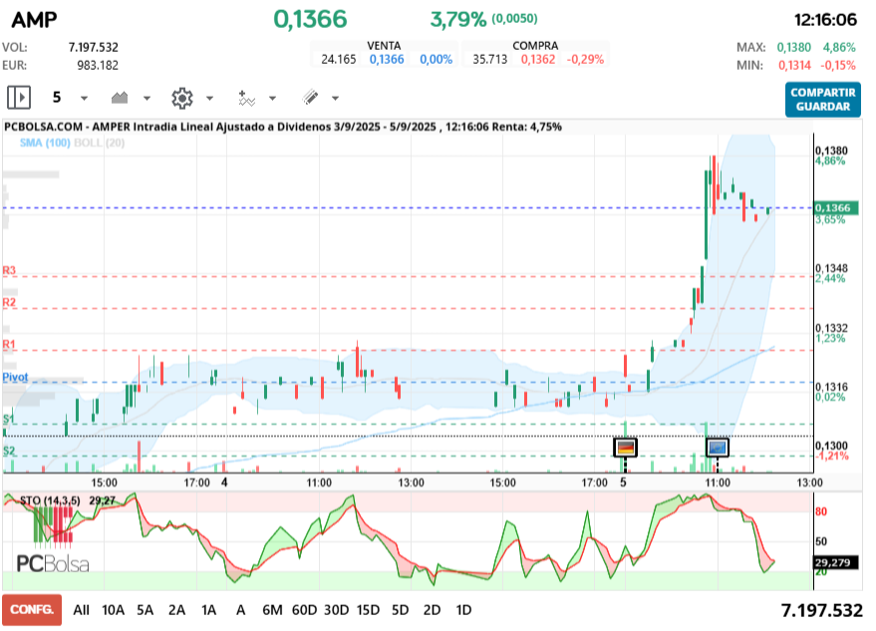Select the 2D time range
The image size is (876, 631).
click(432, 610)
